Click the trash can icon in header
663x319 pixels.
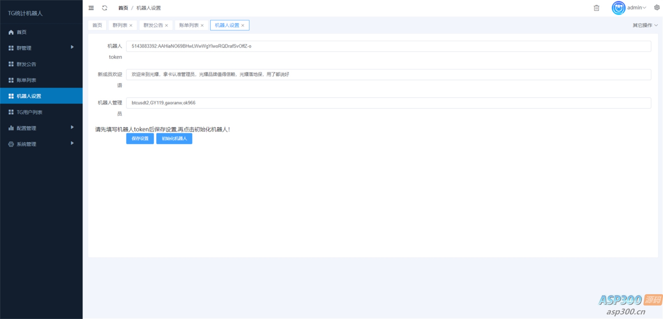click(x=596, y=8)
